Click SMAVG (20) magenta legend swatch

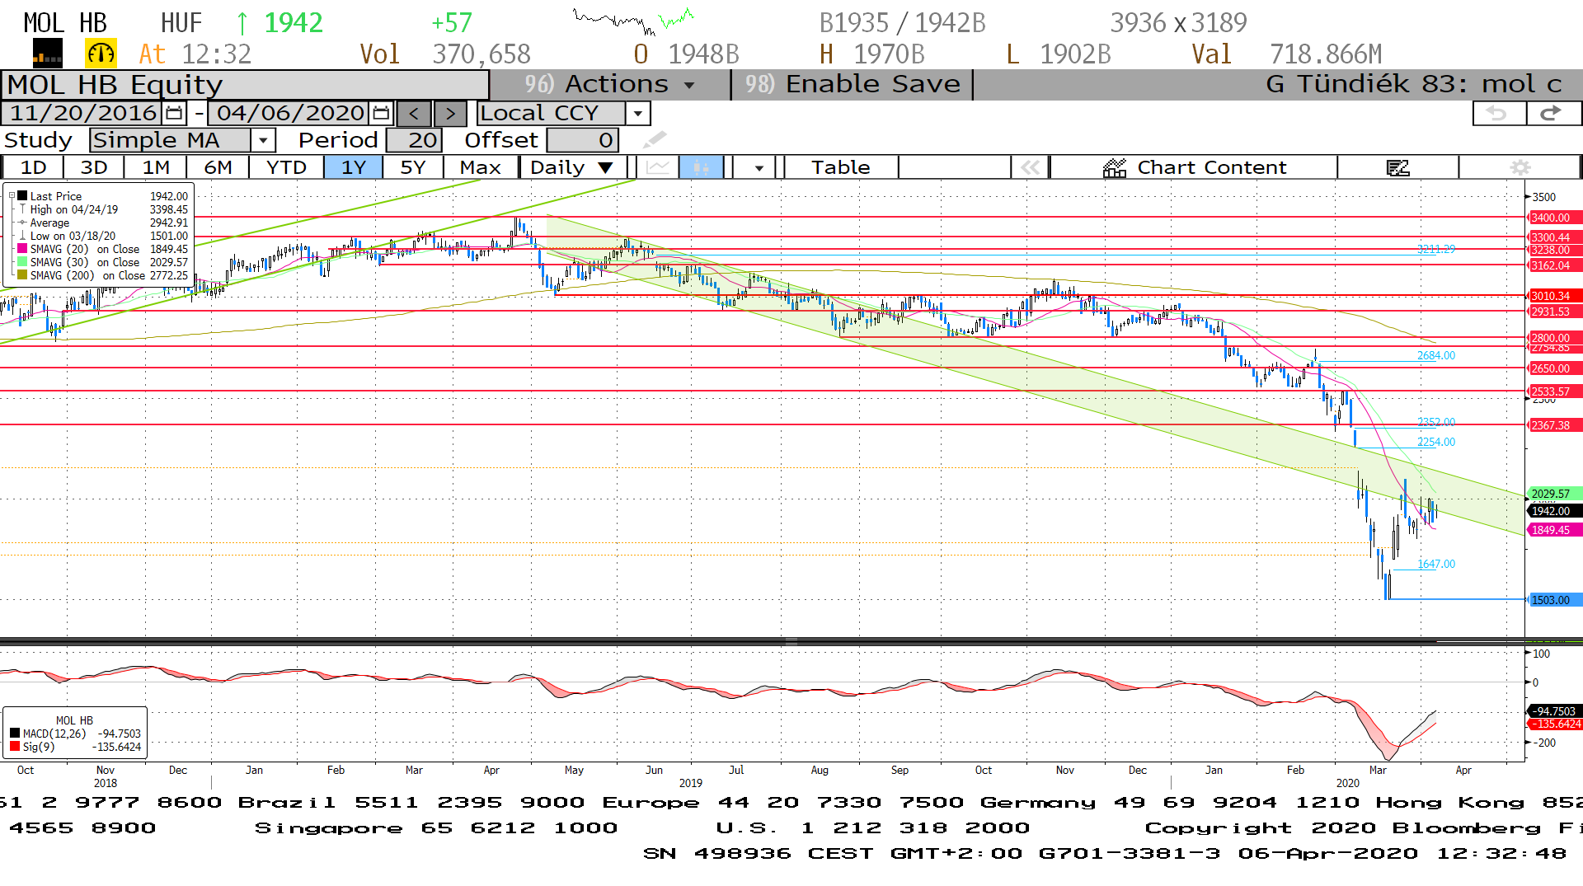click(x=22, y=249)
